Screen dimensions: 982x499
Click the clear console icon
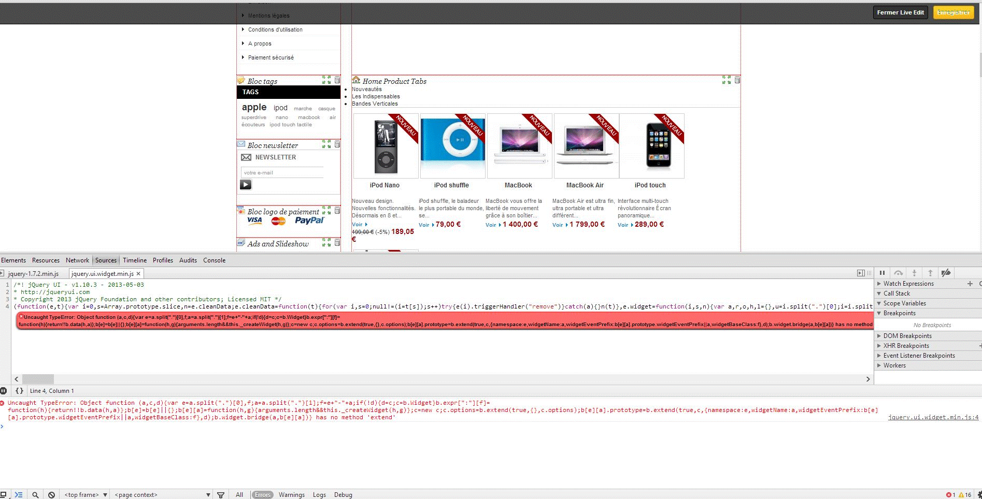pos(51,495)
